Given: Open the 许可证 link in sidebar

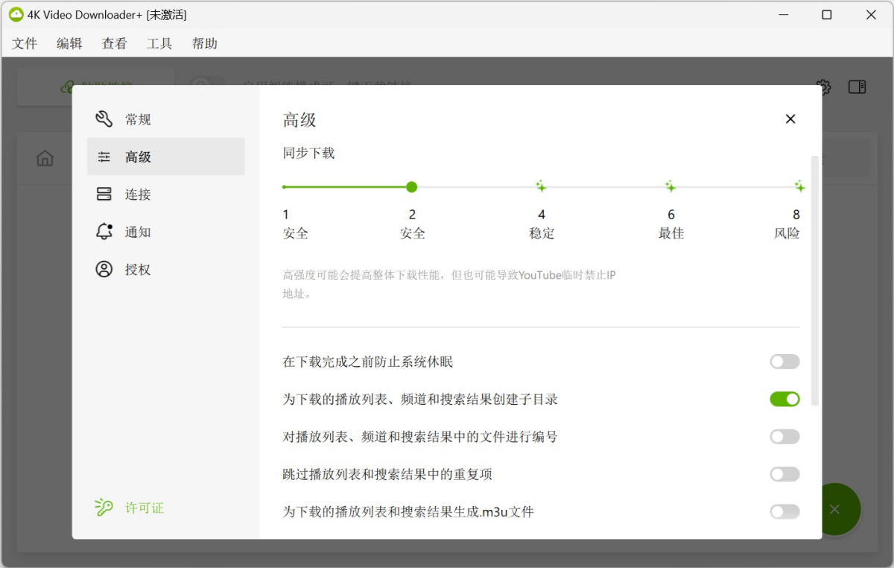Looking at the screenshot, I should coord(144,508).
